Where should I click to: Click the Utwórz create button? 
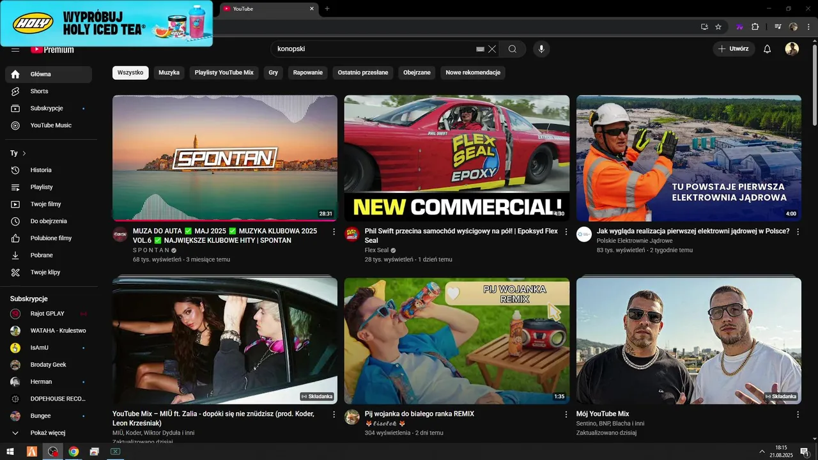734,49
